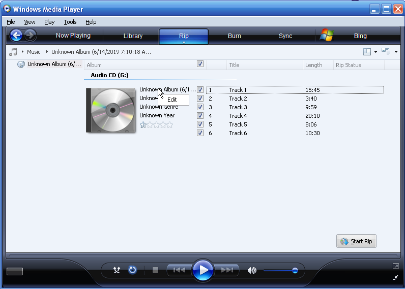Click the Stop button
Screen dimensions: 405x289
point(155,270)
